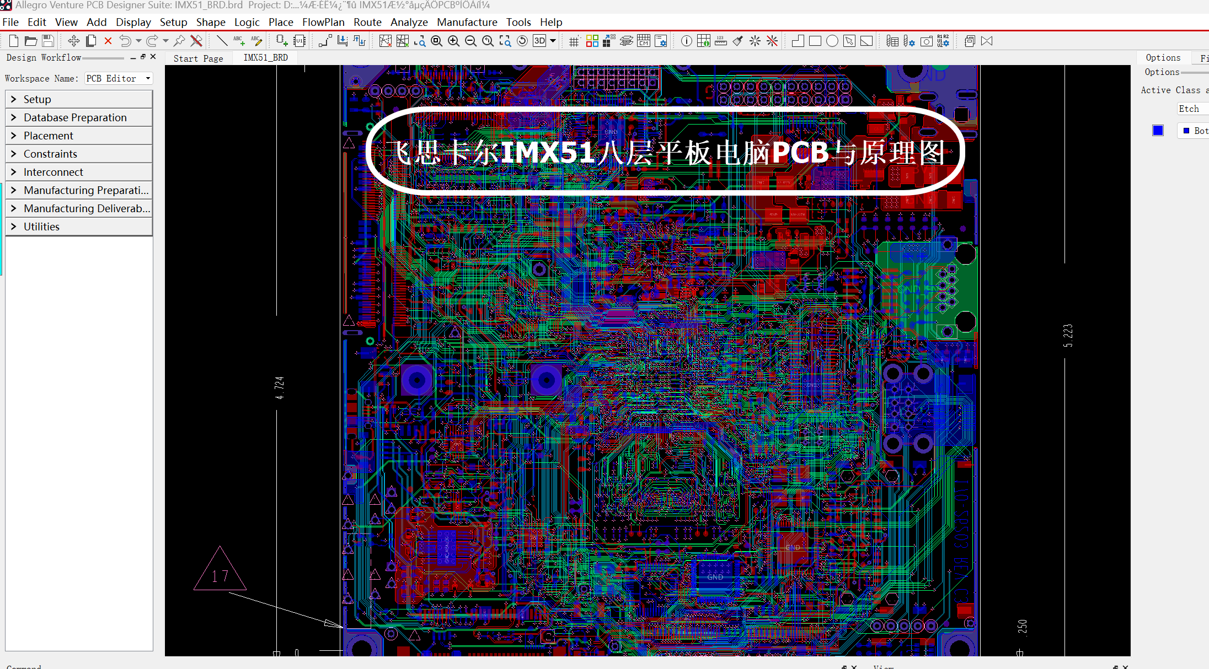1209x669 pixels.
Task: Click the camera snapshot icon
Action: coord(927,41)
